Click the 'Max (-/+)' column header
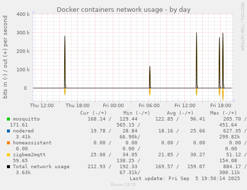The image size is (247, 190). [x=223, y=113]
